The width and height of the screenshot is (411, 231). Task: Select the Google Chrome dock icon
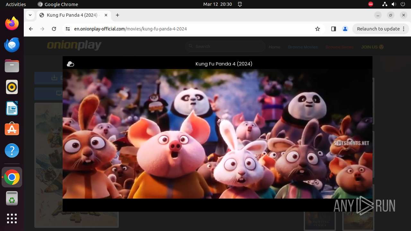tap(12, 177)
